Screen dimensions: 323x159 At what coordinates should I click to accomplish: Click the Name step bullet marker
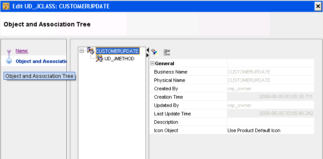pos(9,51)
